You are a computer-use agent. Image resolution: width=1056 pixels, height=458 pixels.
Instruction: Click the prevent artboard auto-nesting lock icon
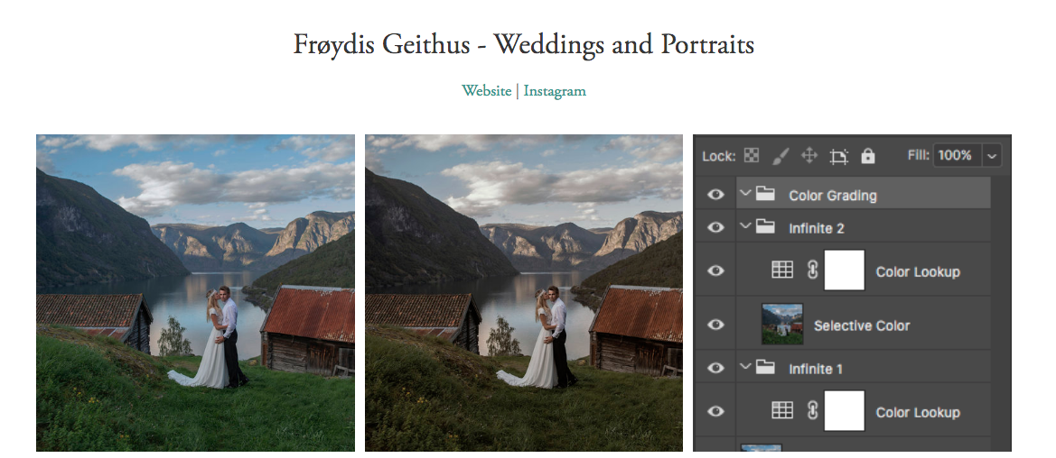838,157
